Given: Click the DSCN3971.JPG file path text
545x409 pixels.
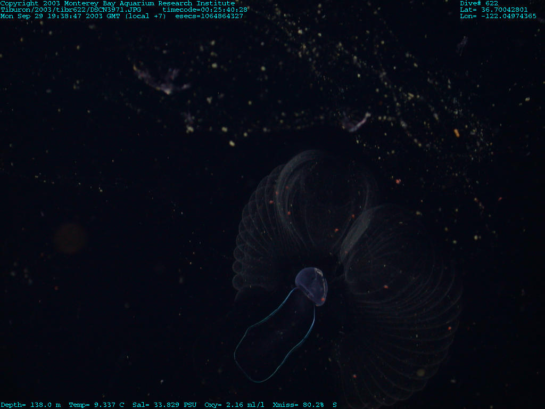Looking at the screenshot, I should click(x=71, y=10).
